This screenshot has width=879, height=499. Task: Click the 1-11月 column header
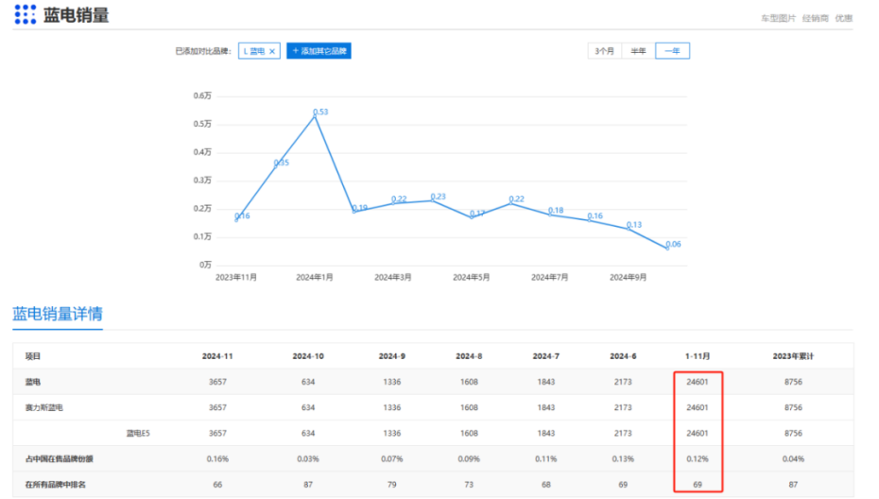pos(698,356)
